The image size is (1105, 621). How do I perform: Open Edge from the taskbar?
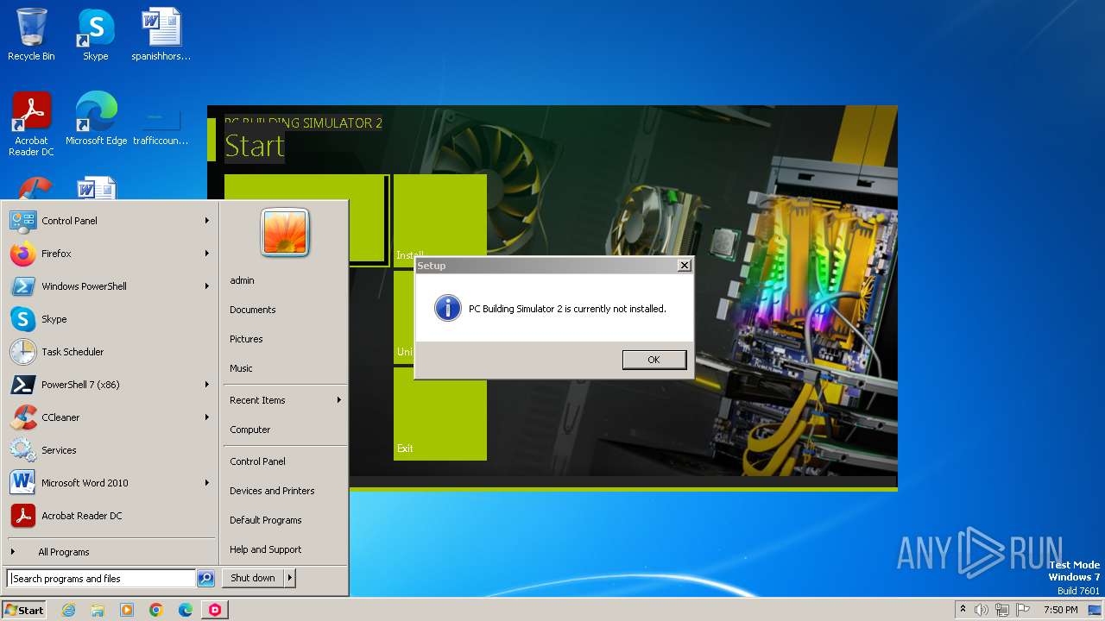pos(186,610)
